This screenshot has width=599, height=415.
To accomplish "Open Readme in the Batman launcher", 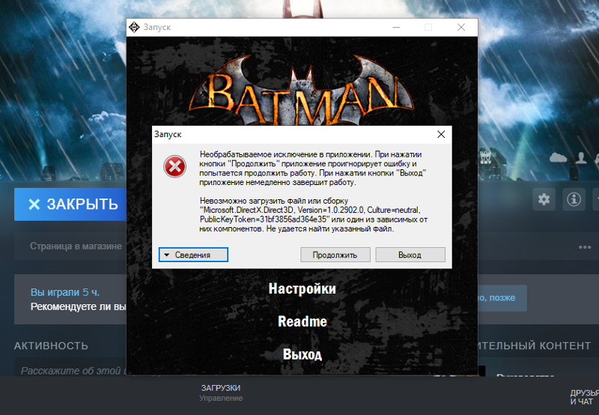I will point(302,321).
